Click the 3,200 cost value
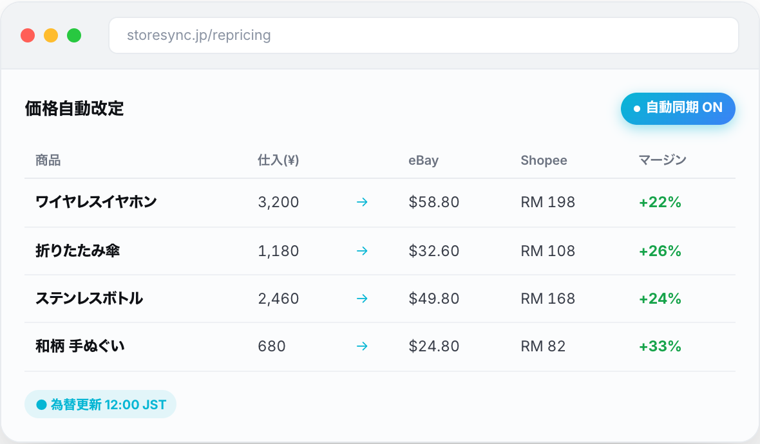Image resolution: width=760 pixels, height=444 pixels. [278, 202]
